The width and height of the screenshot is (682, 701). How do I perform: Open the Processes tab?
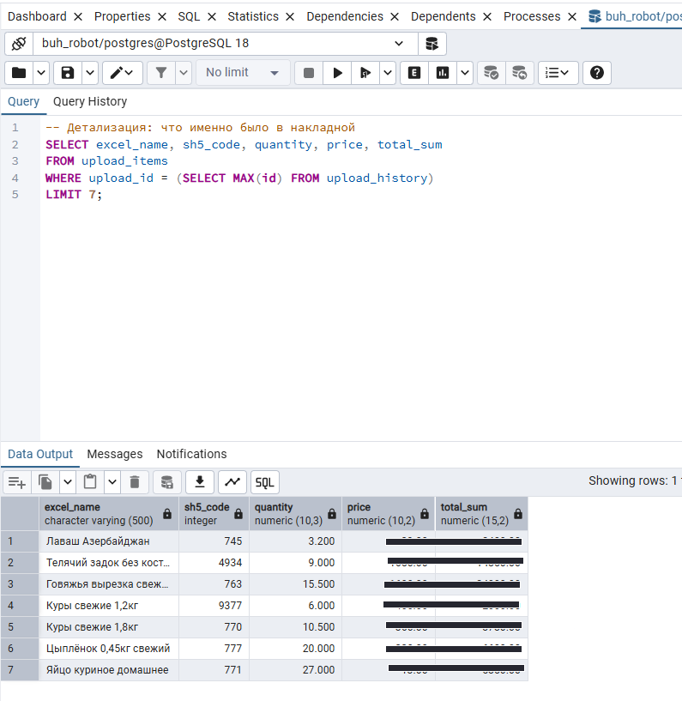pyautogui.click(x=532, y=16)
